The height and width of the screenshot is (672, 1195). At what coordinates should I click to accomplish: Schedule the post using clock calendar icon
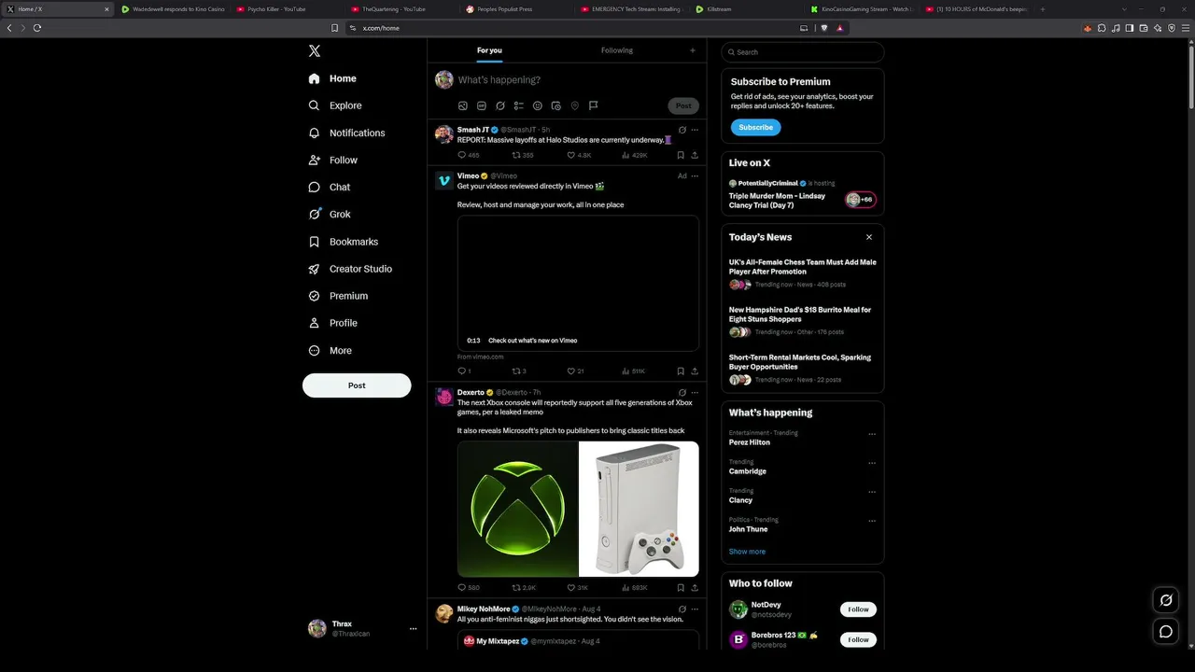pyautogui.click(x=556, y=105)
